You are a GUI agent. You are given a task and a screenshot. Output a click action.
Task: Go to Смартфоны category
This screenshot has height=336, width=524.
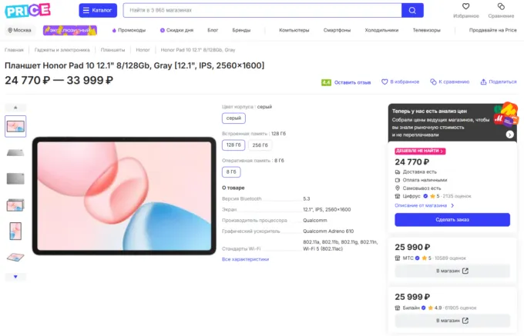pos(337,30)
